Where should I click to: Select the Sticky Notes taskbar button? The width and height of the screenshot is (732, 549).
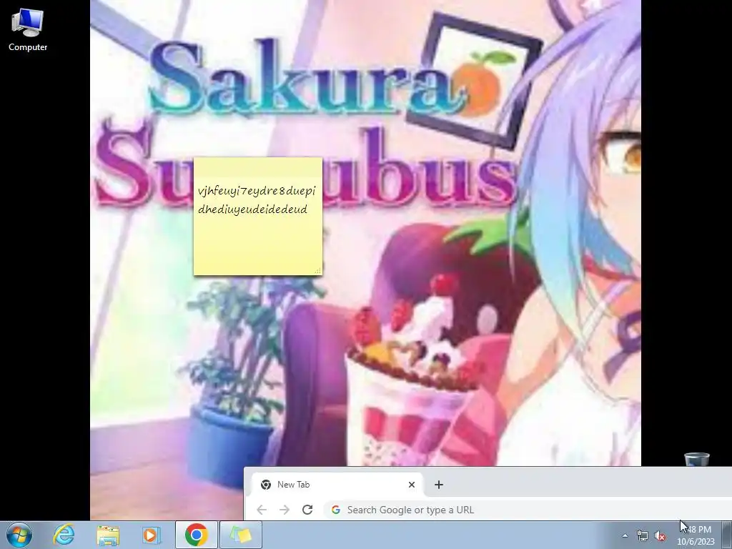241,535
